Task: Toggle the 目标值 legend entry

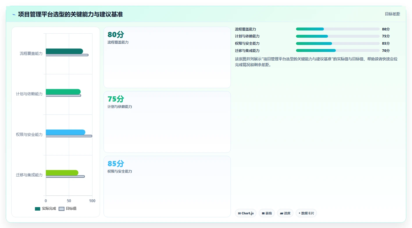Action: pos(68,209)
